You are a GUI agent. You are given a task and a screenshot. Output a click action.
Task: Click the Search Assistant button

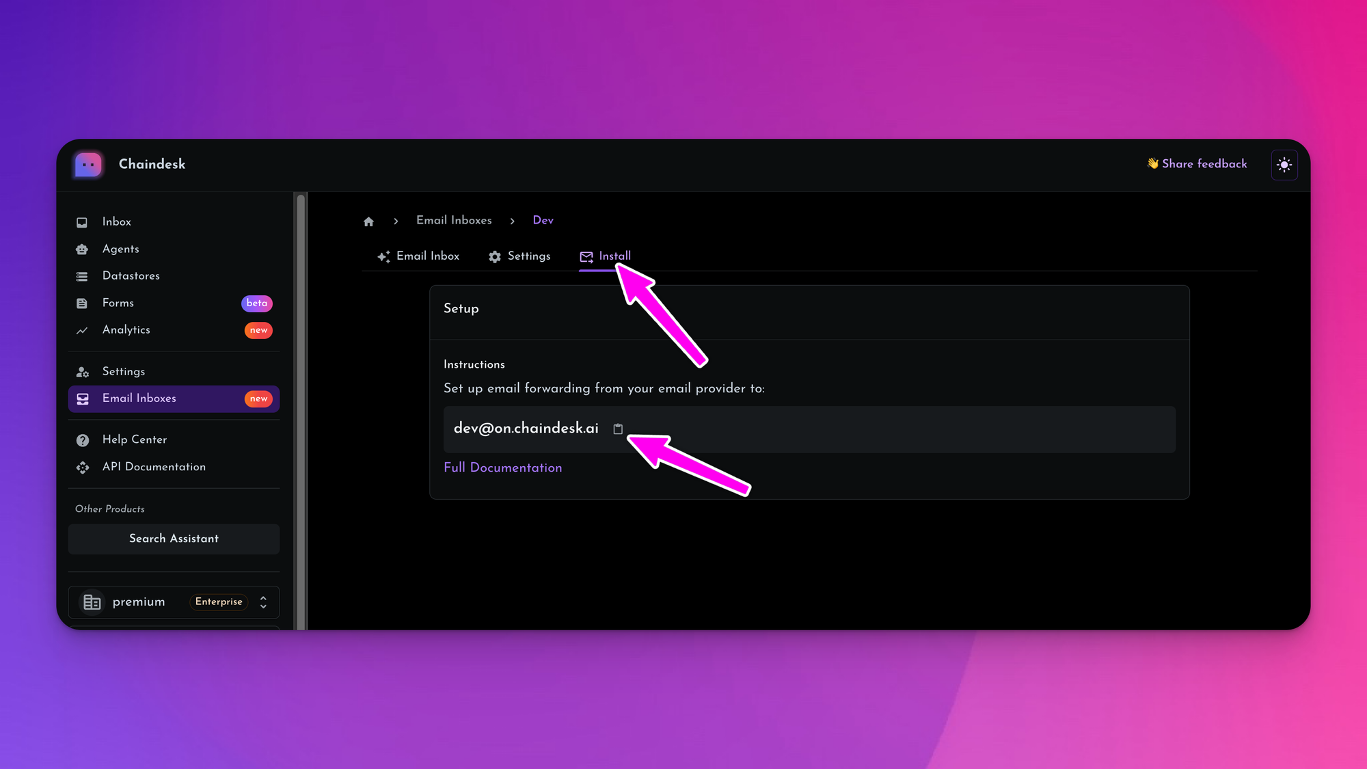(174, 538)
